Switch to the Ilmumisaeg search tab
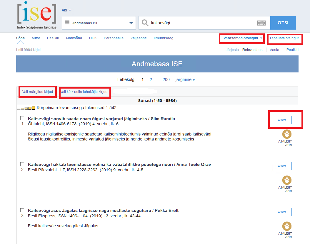 tap(163, 38)
